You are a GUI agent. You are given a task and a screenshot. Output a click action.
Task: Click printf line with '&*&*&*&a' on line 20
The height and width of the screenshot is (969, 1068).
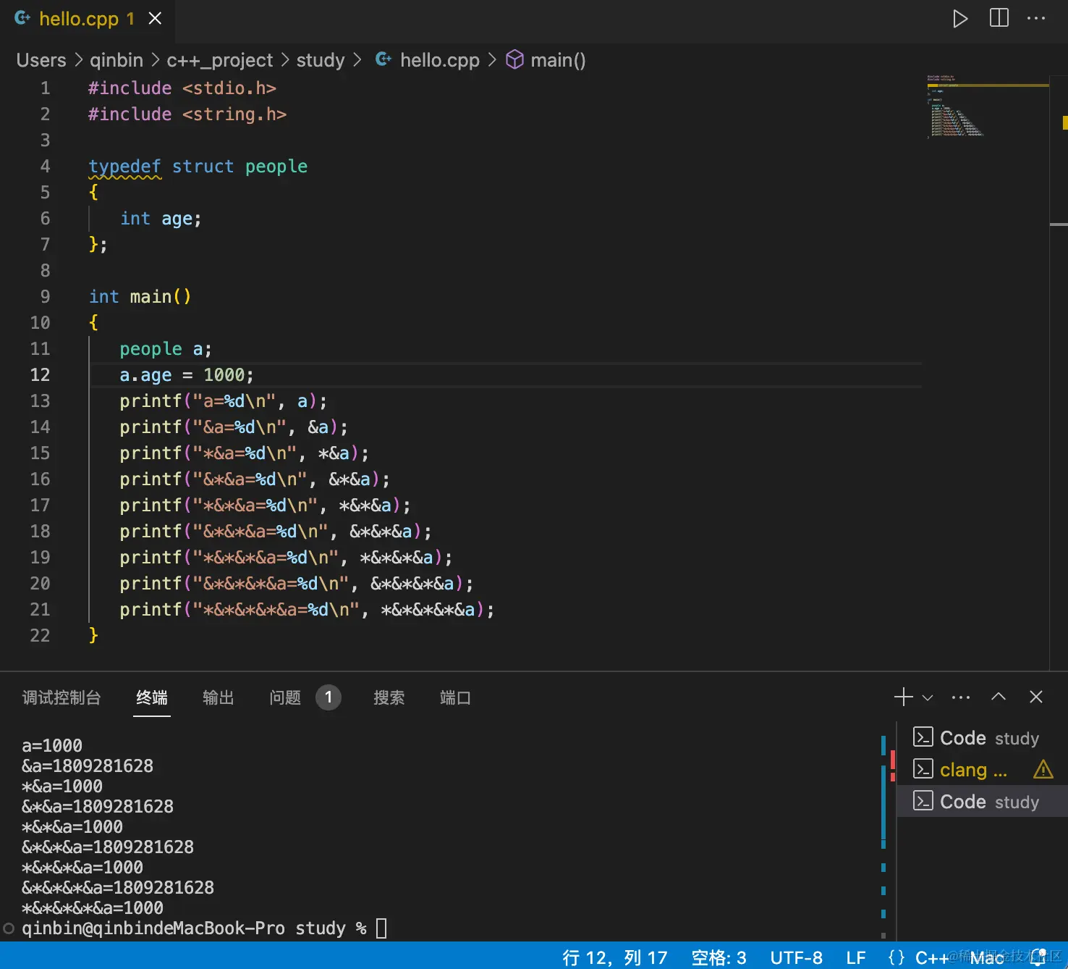[x=297, y=583]
